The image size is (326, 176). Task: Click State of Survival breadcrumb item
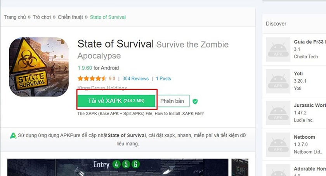click(108, 17)
